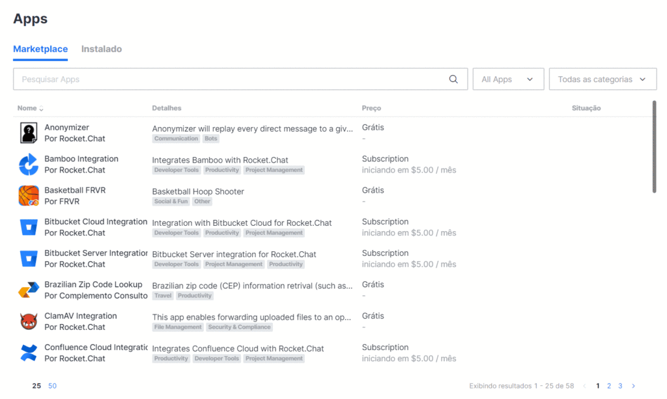Open Bitbucket Cloud Integration app name
This screenshot has height=399, width=667.
click(96, 222)
